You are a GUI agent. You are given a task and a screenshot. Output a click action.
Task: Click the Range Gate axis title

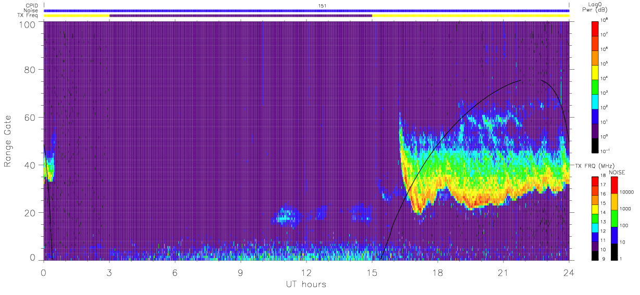click(x=8, y=142)
